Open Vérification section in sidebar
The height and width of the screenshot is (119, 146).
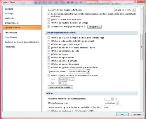tap(10, 18)
